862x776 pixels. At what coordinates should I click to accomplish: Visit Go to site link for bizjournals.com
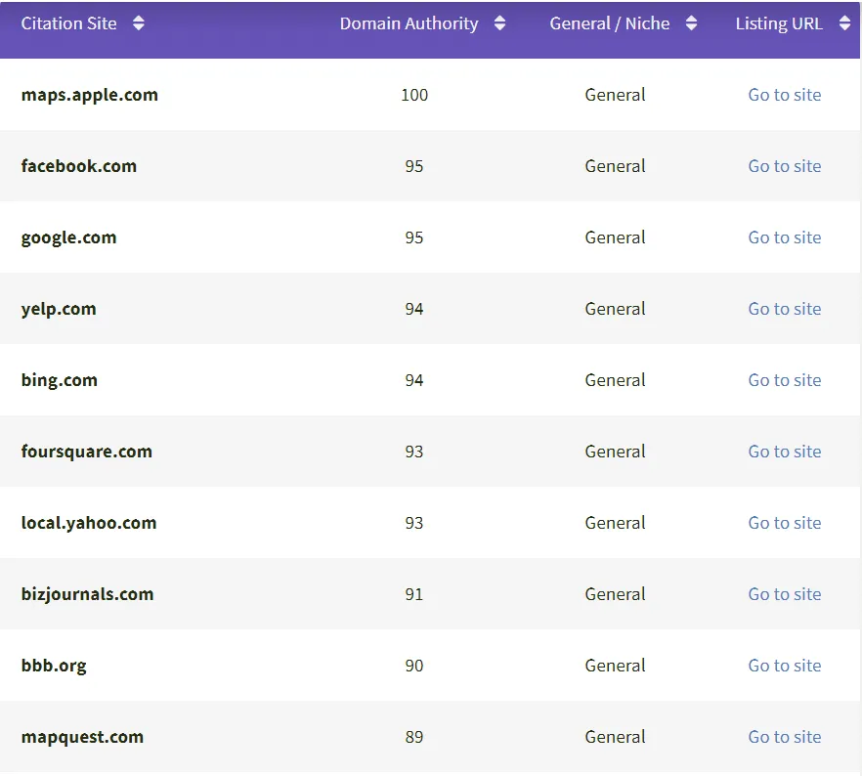[x=784, y=594]
